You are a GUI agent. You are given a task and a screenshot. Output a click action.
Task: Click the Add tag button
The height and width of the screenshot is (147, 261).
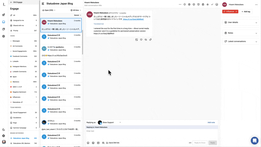pyautogui.click(x=246, y=11)
